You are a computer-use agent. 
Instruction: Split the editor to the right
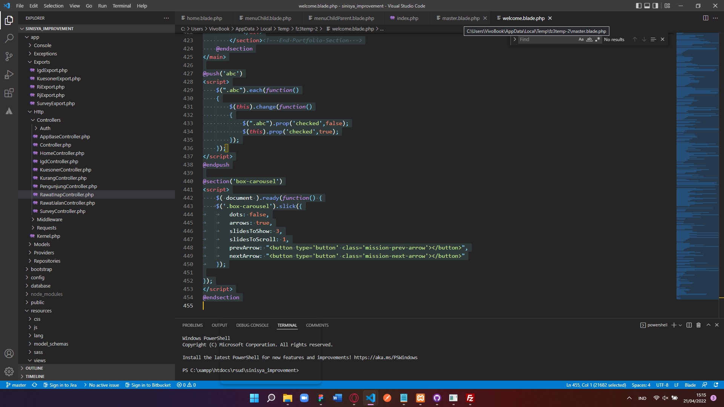click(706, 18)
